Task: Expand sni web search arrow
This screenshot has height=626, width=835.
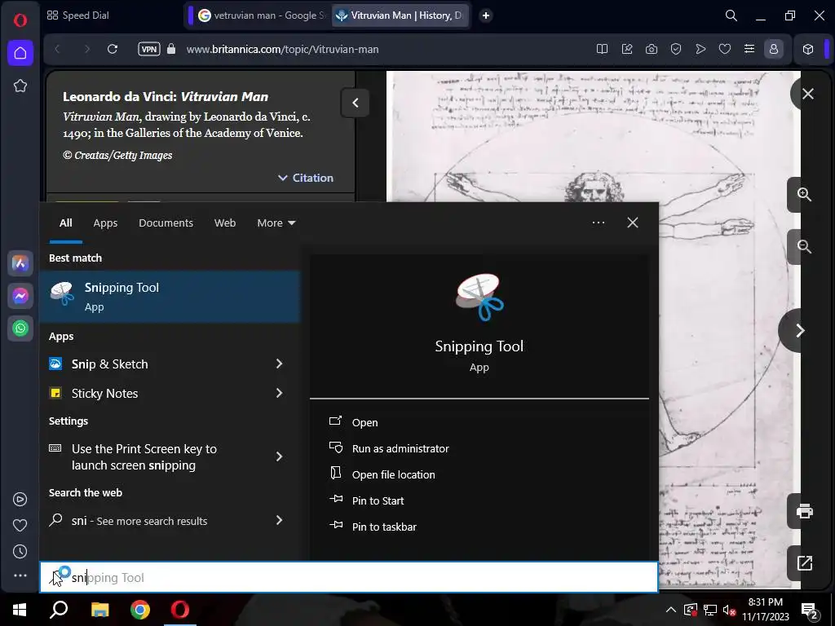Action: click(x=279, y=520)
